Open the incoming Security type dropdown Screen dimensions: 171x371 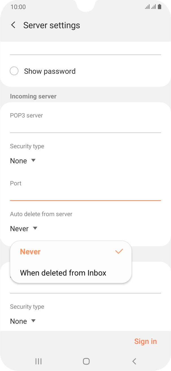(x=23, y=160)
